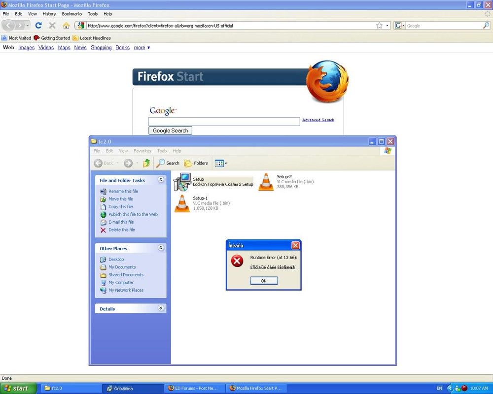Click the Firefox toolbar Google search field

pos(444,26)
